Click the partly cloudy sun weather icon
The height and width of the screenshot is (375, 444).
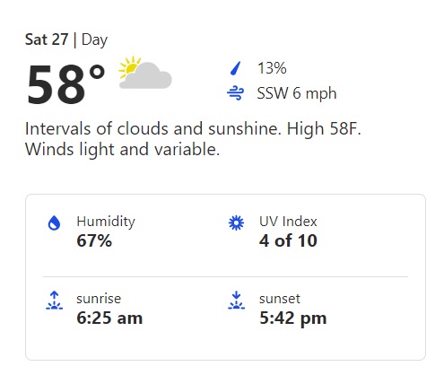pos(145,72)
